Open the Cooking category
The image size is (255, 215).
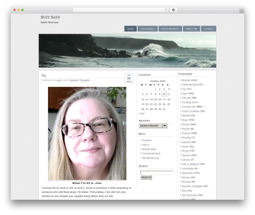pyautogui.click(x=186, y=102)
